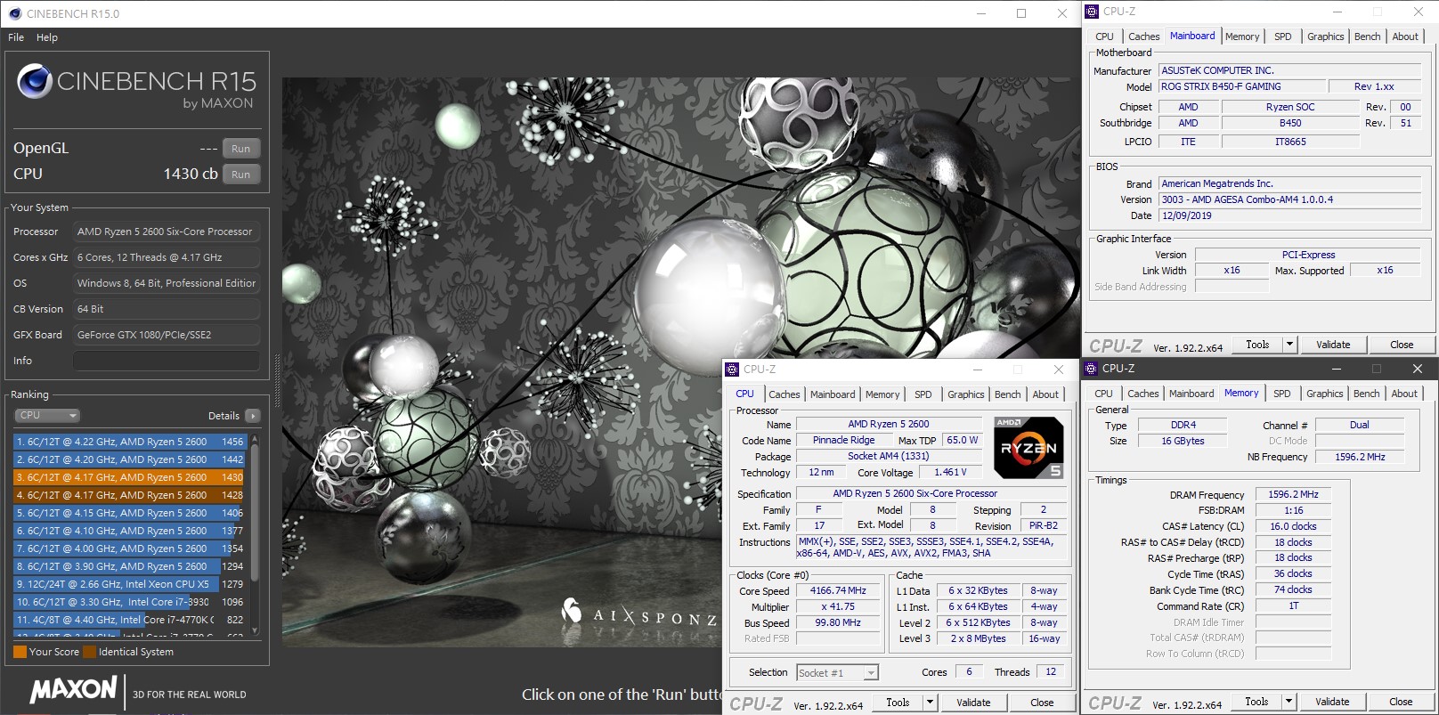Open the CPU ranking type dropdown

pyautogui.click(x=47, y=416)
